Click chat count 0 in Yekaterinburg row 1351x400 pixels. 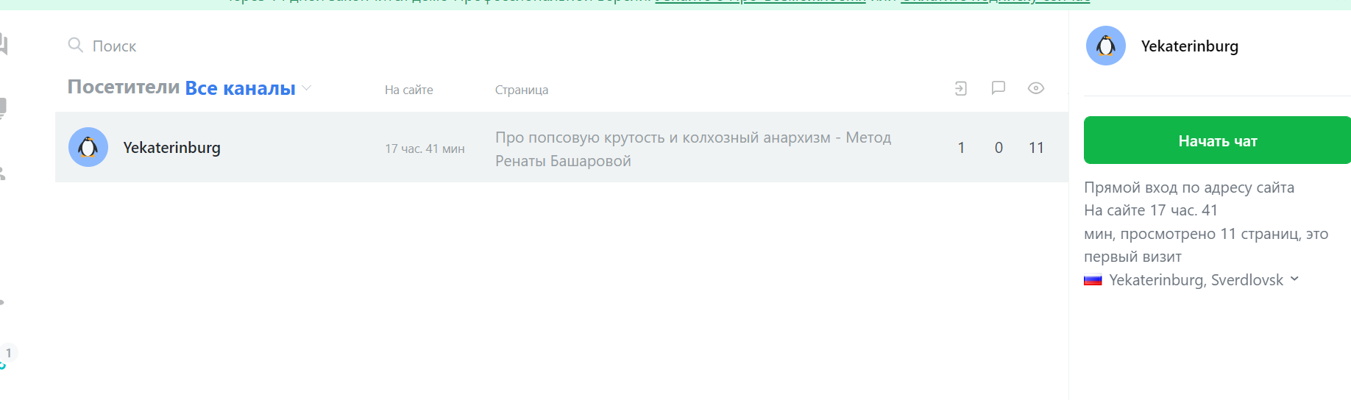pyautogui.click(x=999, y=148)
